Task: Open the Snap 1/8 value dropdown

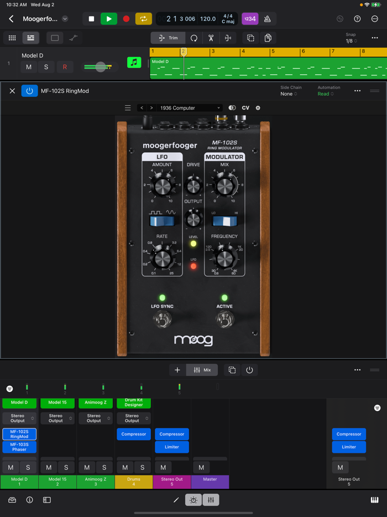Action: 351,41
